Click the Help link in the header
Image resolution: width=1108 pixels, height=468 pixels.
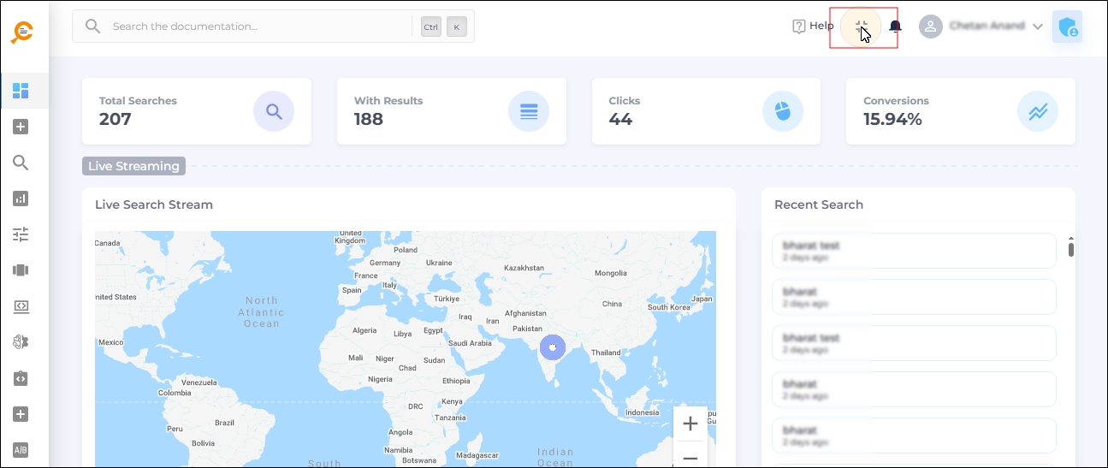(813, 27)
